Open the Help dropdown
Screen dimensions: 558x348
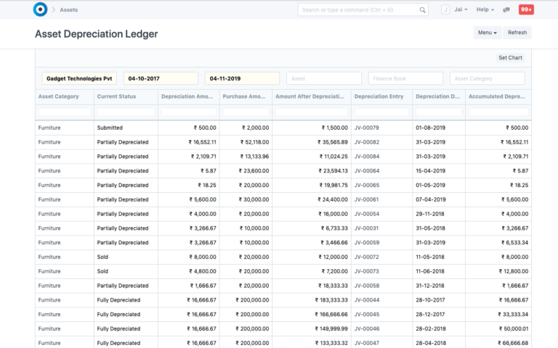point(485,9)
